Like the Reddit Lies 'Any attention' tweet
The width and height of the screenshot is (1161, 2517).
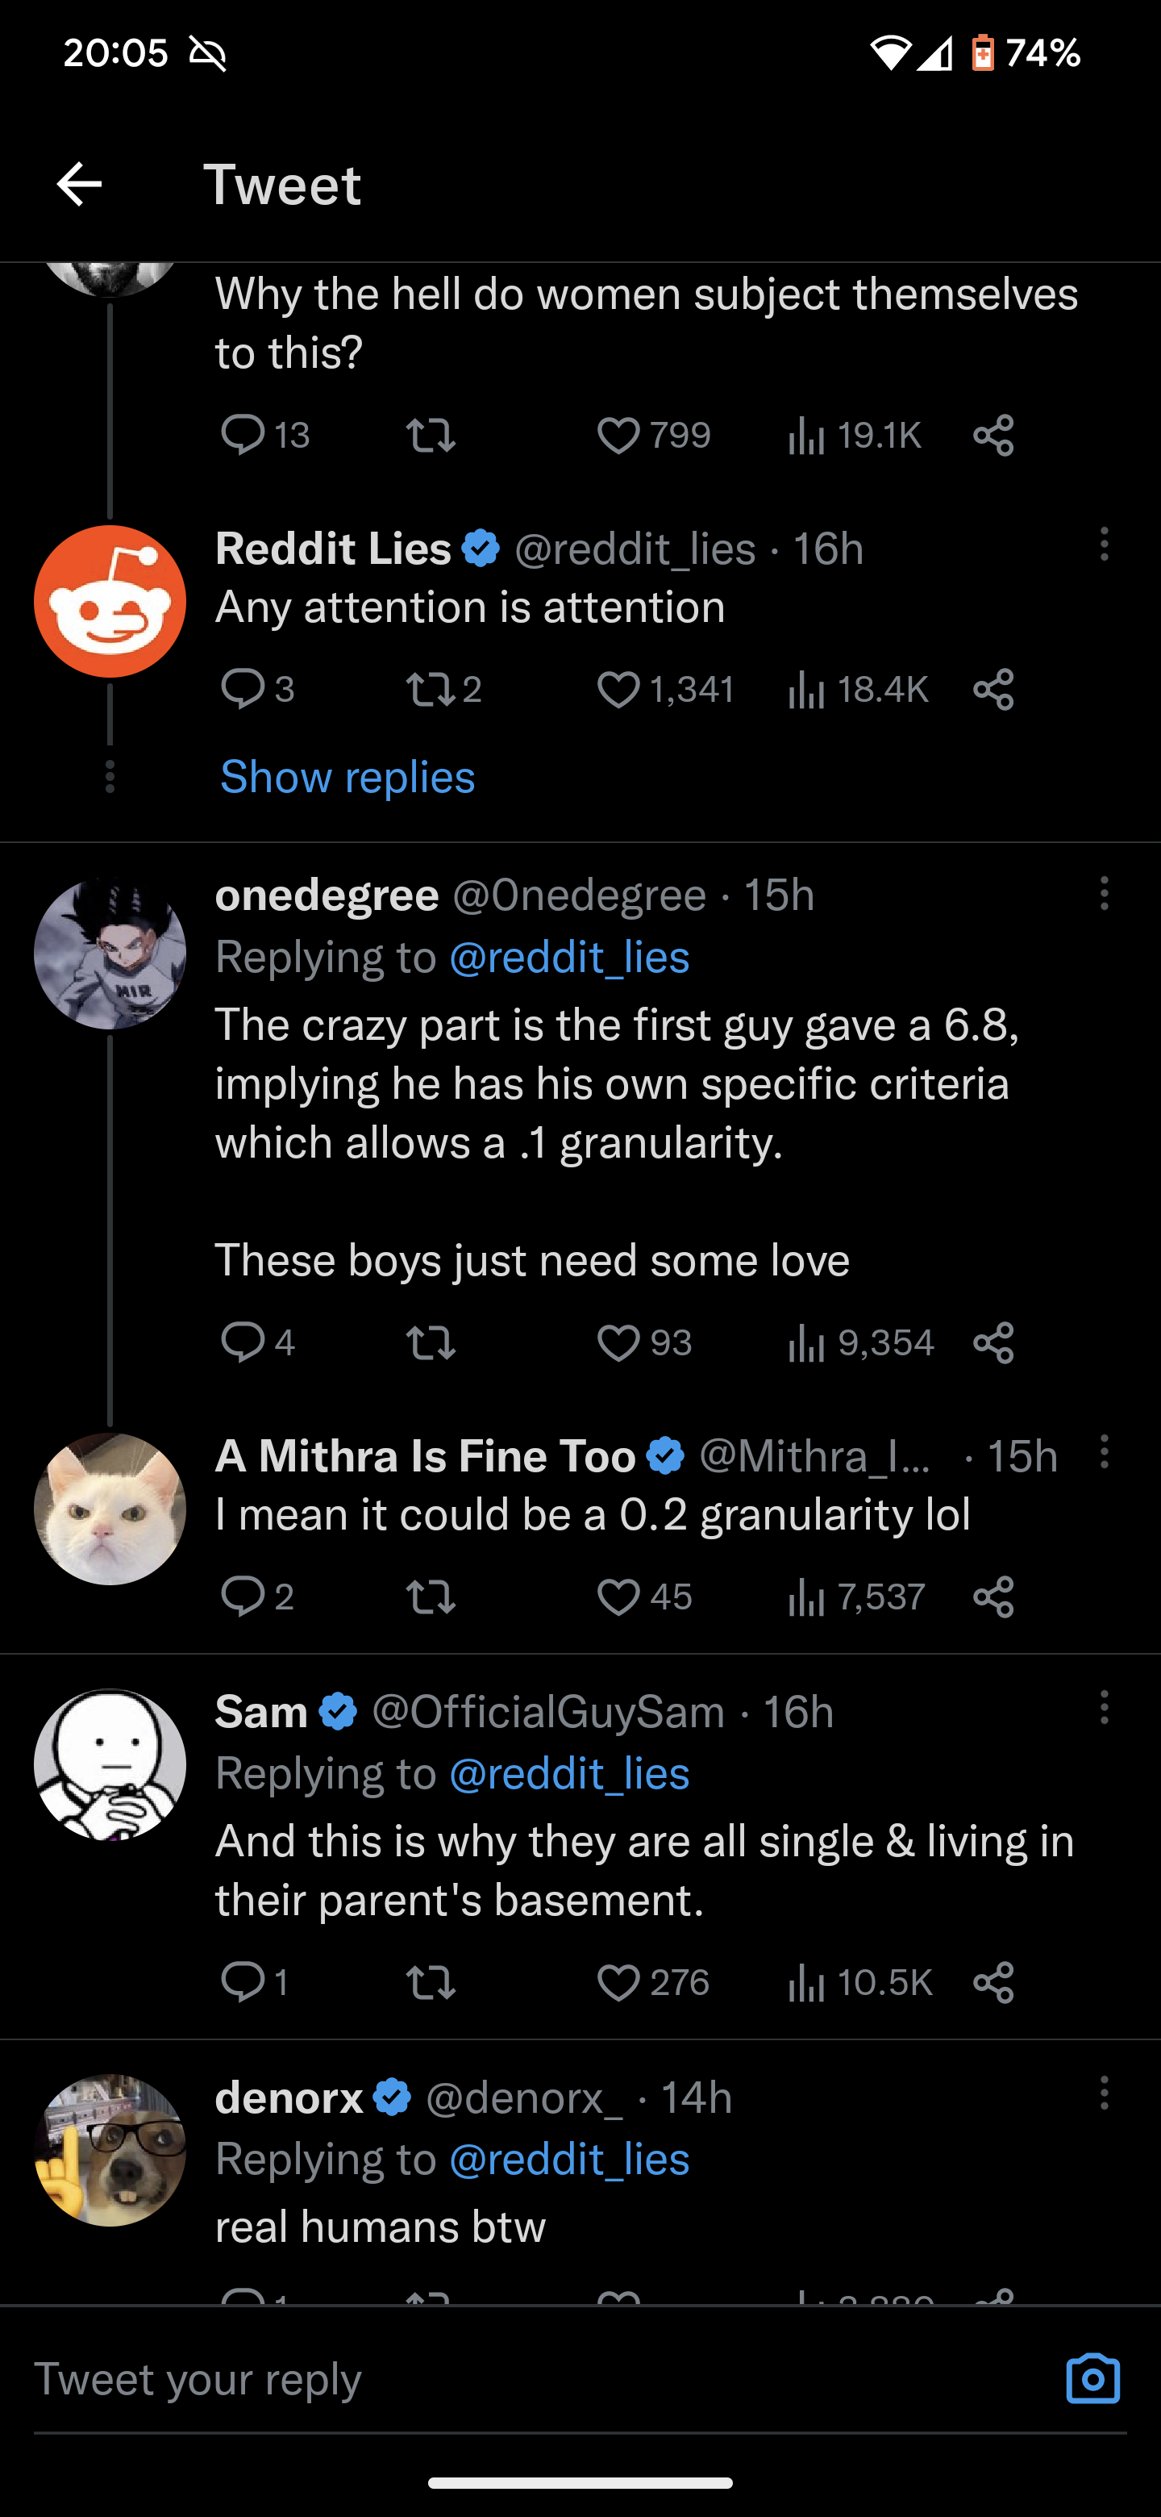point(618,690)
